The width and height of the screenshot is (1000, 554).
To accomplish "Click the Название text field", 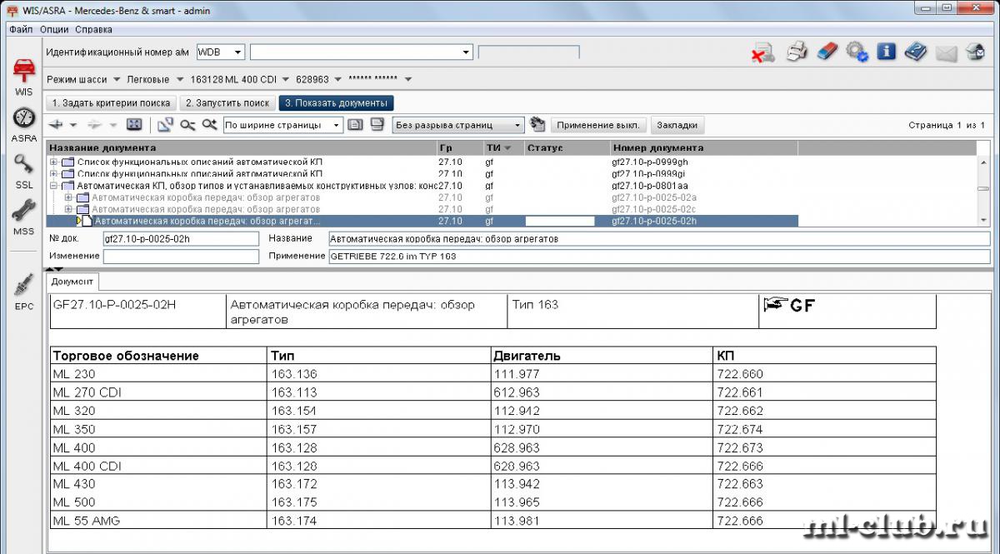I will [660, 238].
